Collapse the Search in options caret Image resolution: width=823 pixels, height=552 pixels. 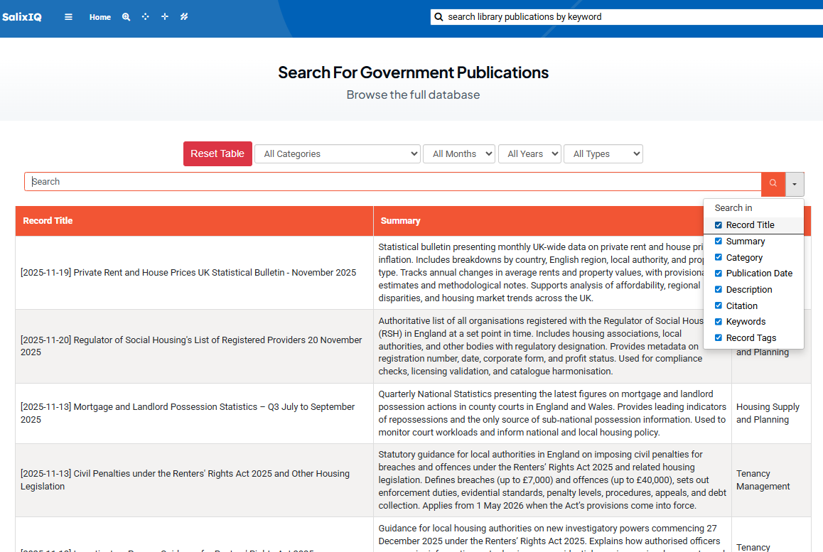tap(795, 184)
